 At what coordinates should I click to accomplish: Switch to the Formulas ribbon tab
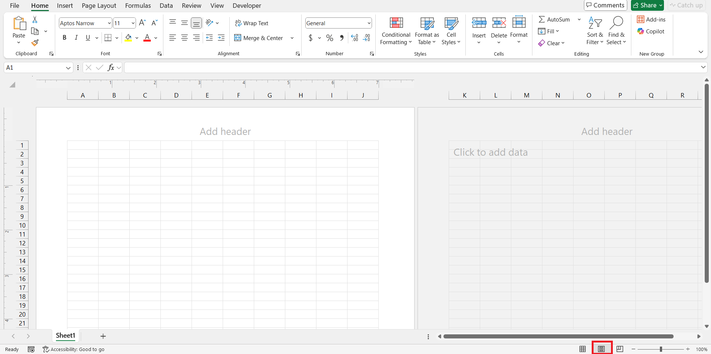137,6
